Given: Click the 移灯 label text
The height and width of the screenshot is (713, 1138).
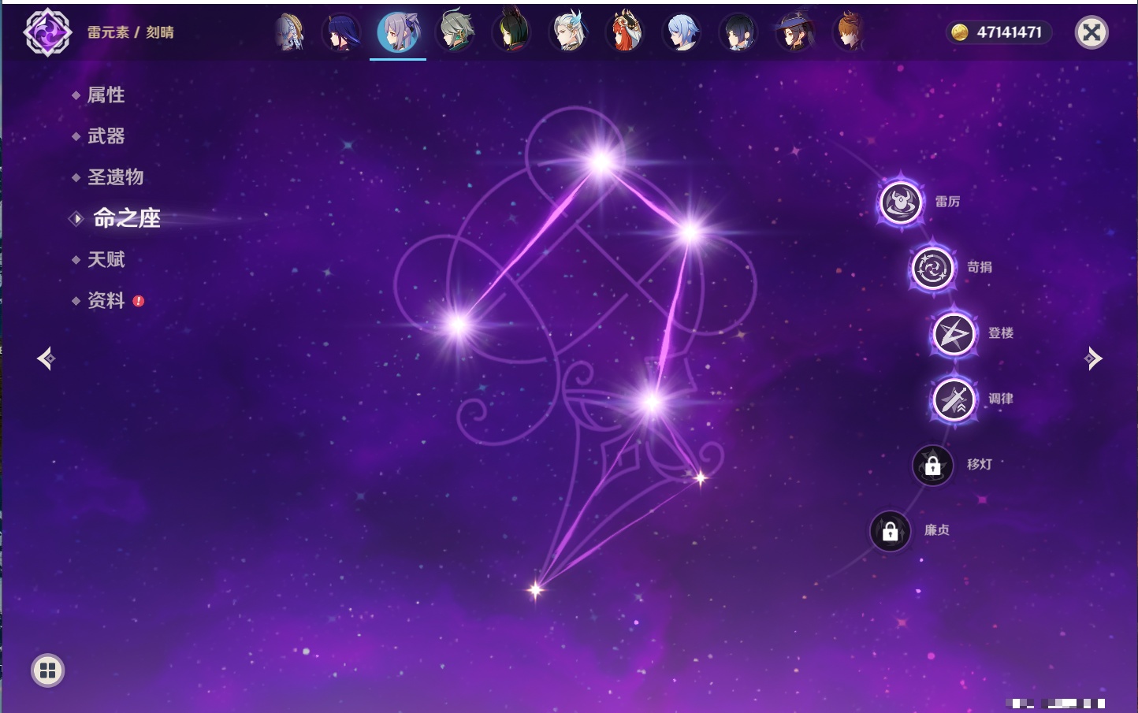Looking at the screenshot, I should coord(980,464).
